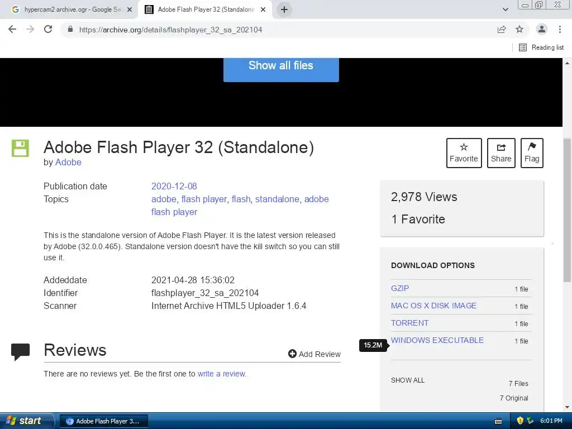Download the WINDOWS EXECUTABLE option
Screen dimensions: 572x429
point(437,340)
